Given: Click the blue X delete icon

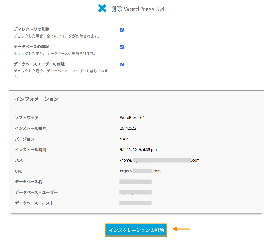Looking at the screenshot, I should 102,8.
